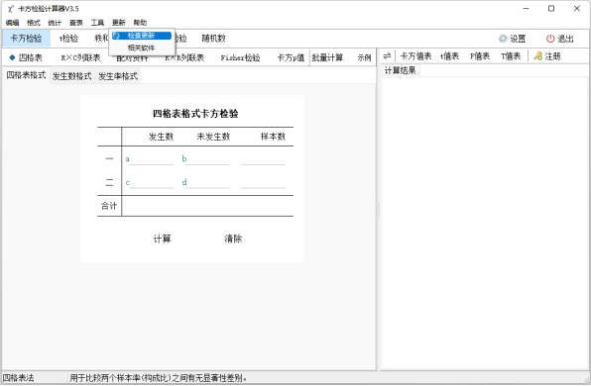
Task: Click the red 退出 power icon
Action: [x=550, y=39]
